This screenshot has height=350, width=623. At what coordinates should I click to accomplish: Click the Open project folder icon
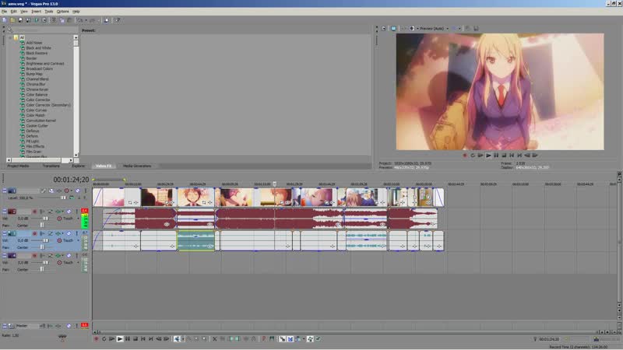[12, 20]
